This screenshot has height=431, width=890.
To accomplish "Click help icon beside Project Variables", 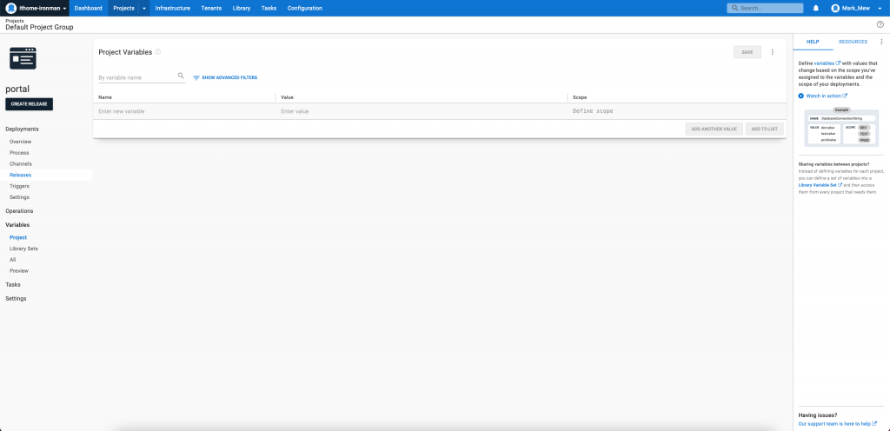I will click(x=158, y=51).
